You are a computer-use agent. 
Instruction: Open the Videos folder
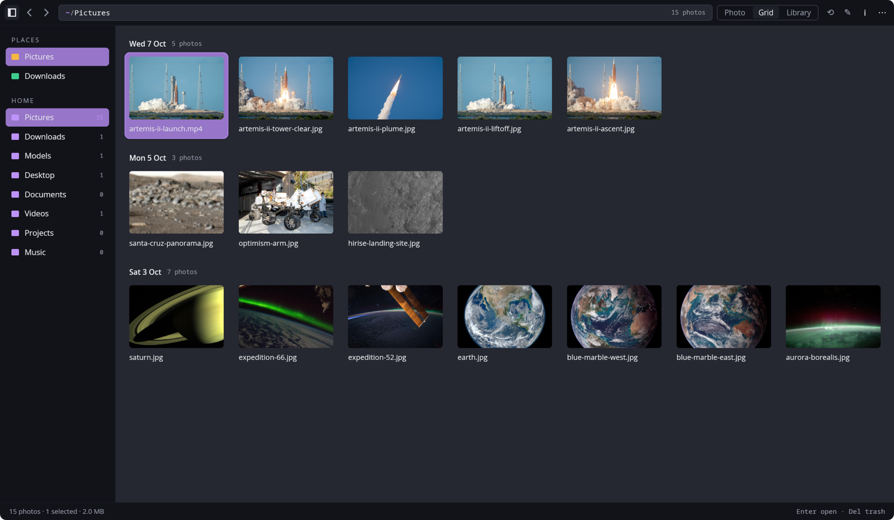click(57, 214)
